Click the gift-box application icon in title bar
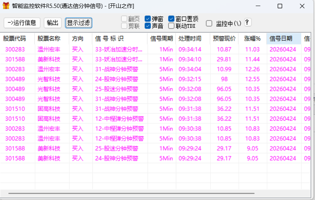This screenshot has height=200, width=315. [x=6, y=6]
